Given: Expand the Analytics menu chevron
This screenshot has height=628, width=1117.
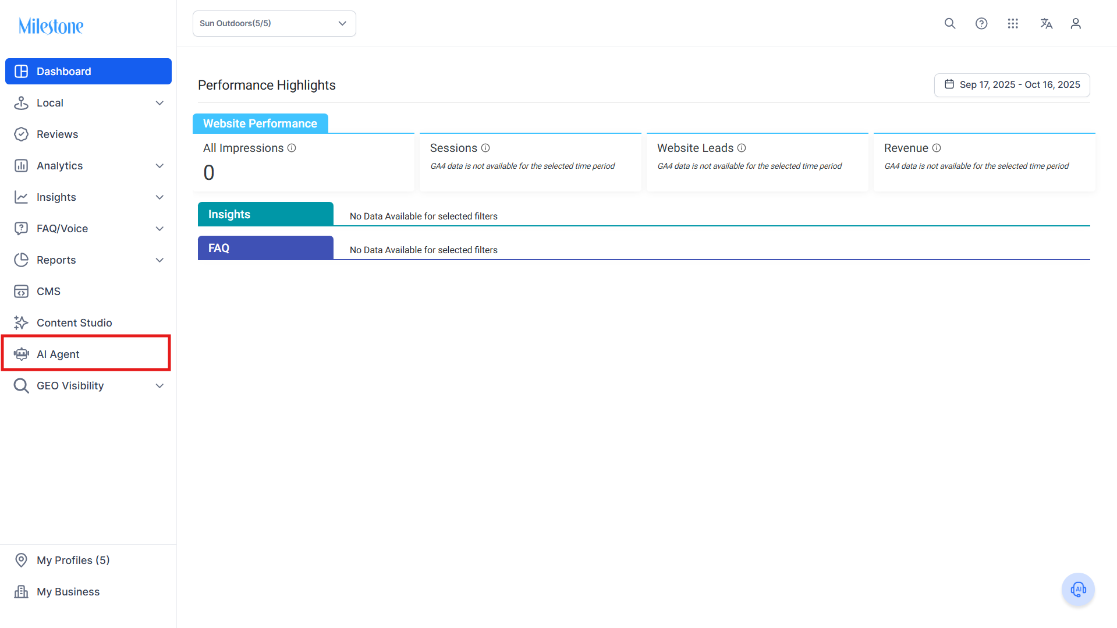Looking at the screenshot, I should [x=159, y=166].
